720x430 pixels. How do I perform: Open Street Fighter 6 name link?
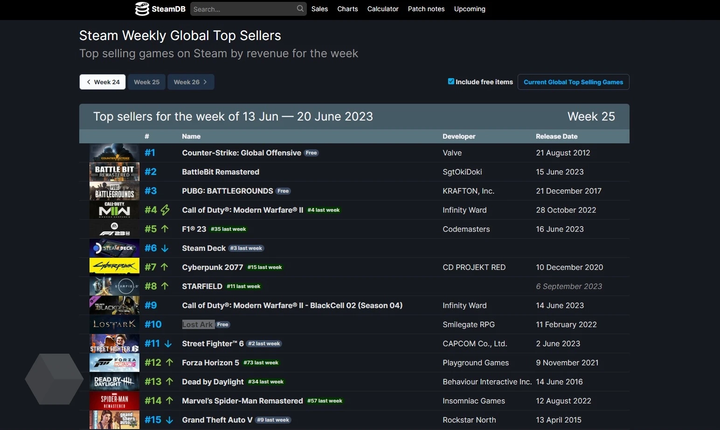click(x=213, y=343)
